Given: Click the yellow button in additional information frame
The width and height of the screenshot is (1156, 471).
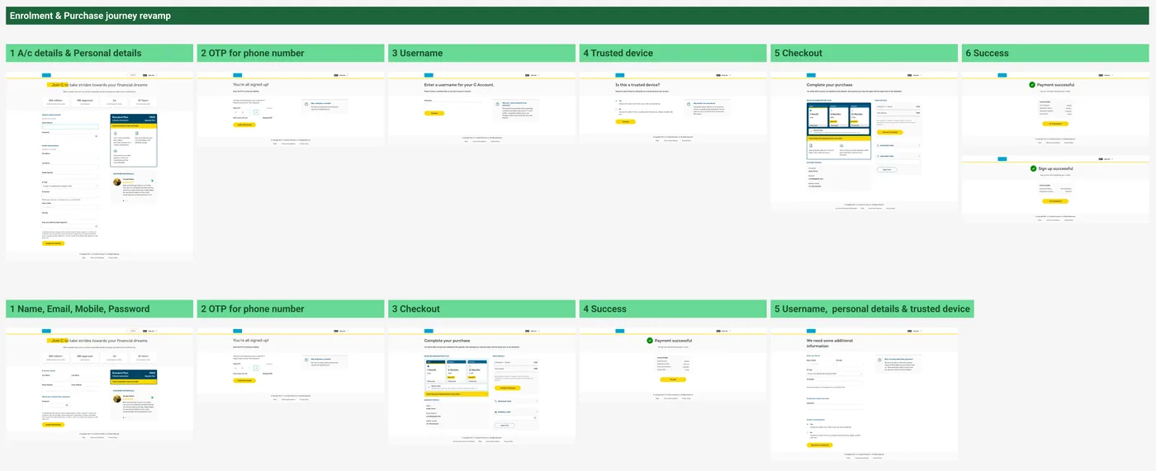Looking at the screenshot, I should [x=821, y=445].
